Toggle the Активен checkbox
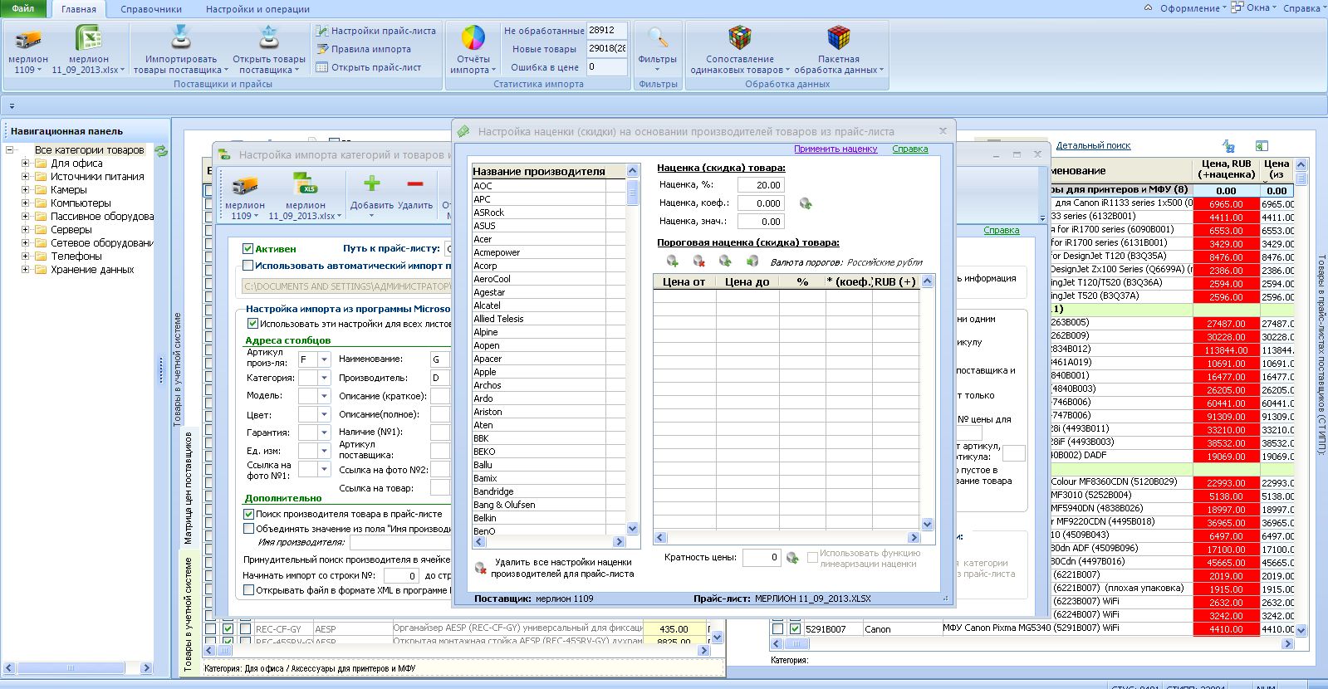Image resolution: width=1328 pixels, height=689 pixels. [247, 248]
